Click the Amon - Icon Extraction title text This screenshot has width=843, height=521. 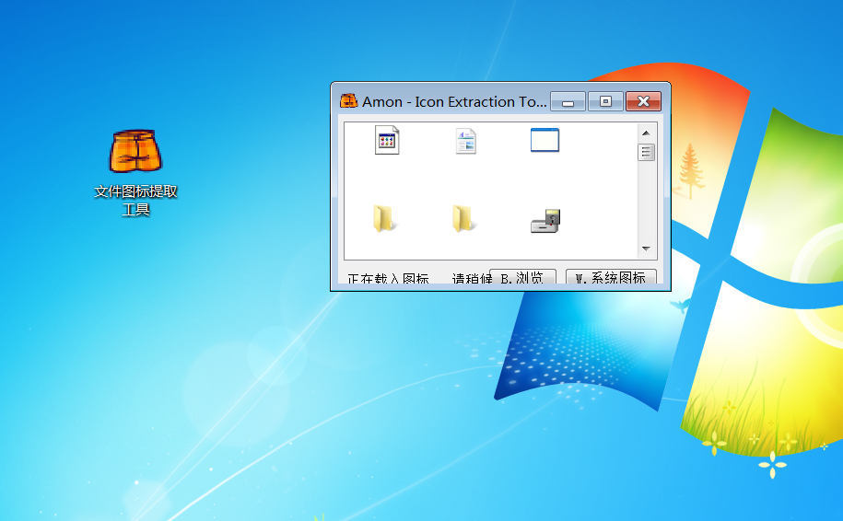(454, 101)
